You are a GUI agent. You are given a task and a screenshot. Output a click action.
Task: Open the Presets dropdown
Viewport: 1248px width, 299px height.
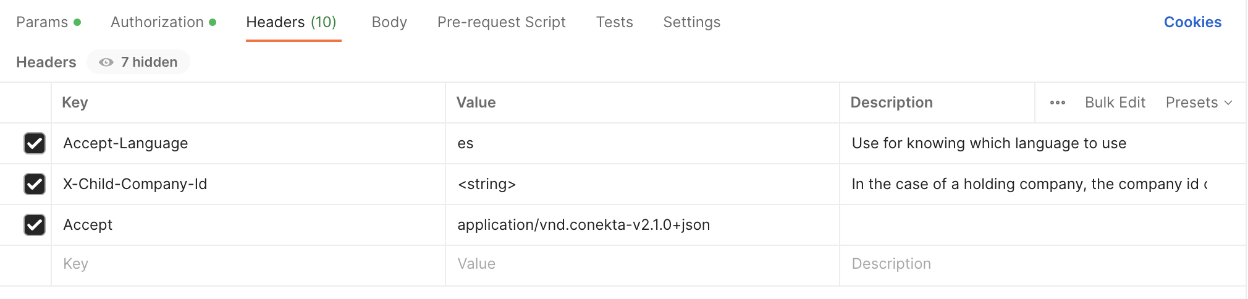[1199, 103]
